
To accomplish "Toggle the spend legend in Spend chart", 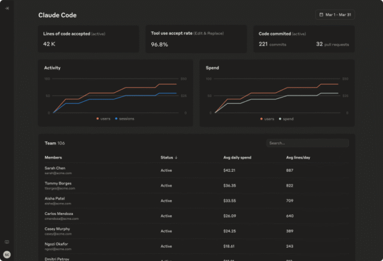I will tap(286, 119).
